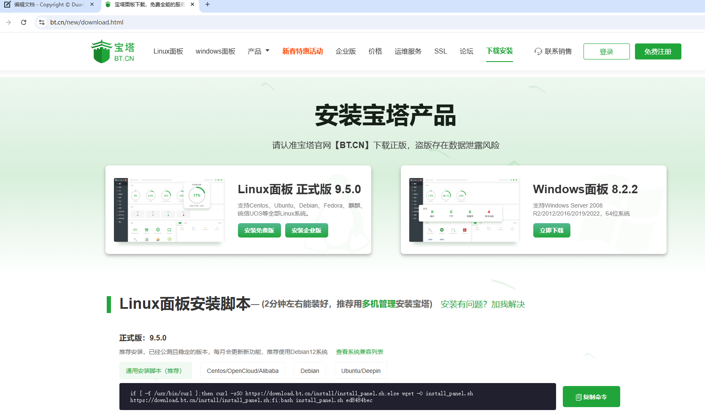This screenshot has width=705, height=413.
Task: Click the headset icon beside 联系销售
Action: 538,51
